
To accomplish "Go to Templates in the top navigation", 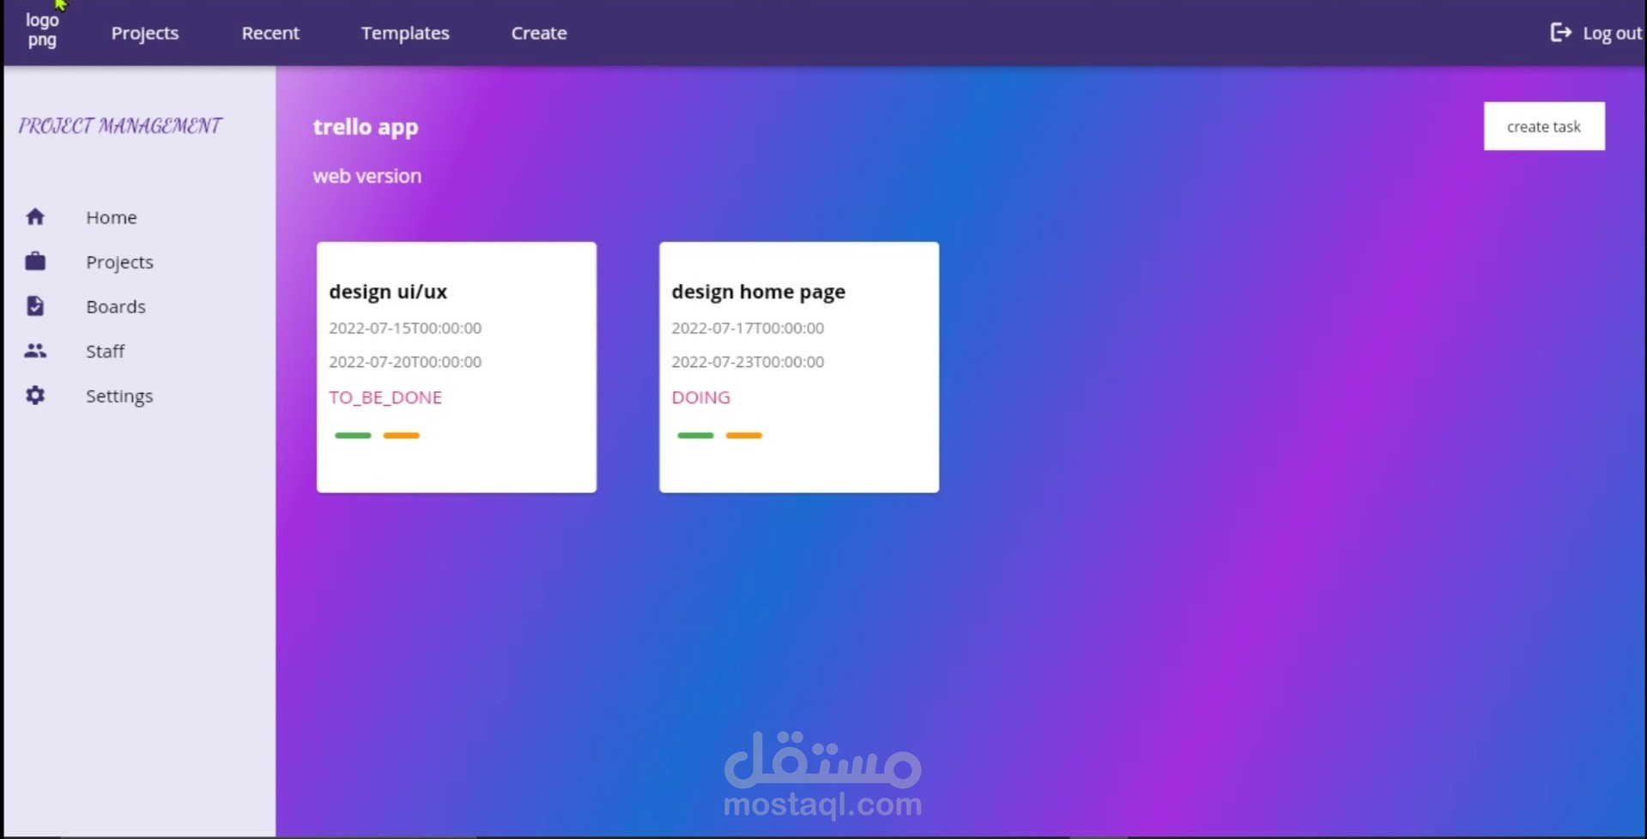I will pyautogui.click(x=405, y=33).
